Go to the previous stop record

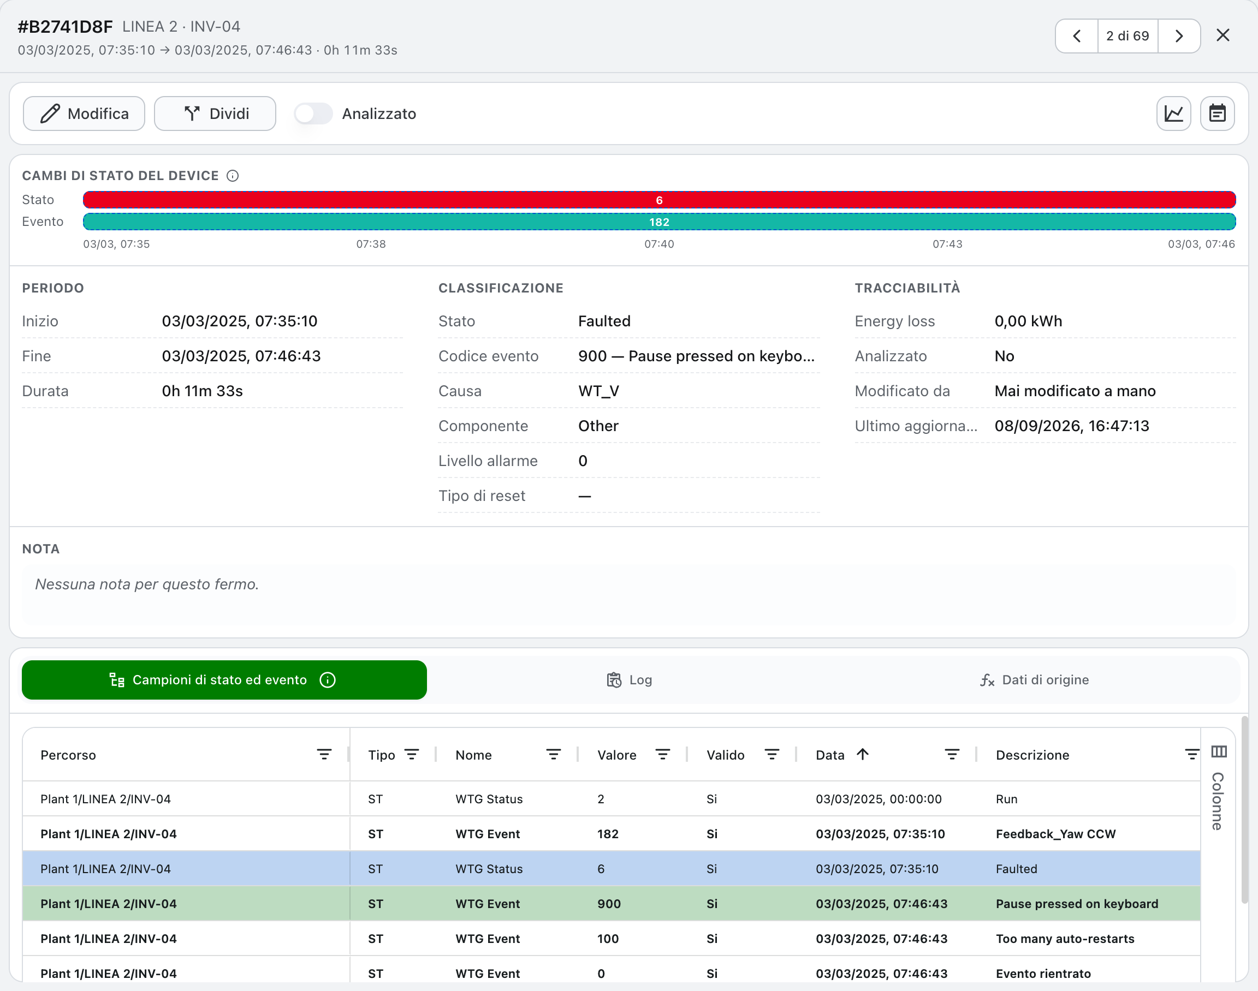(1076, 36)
